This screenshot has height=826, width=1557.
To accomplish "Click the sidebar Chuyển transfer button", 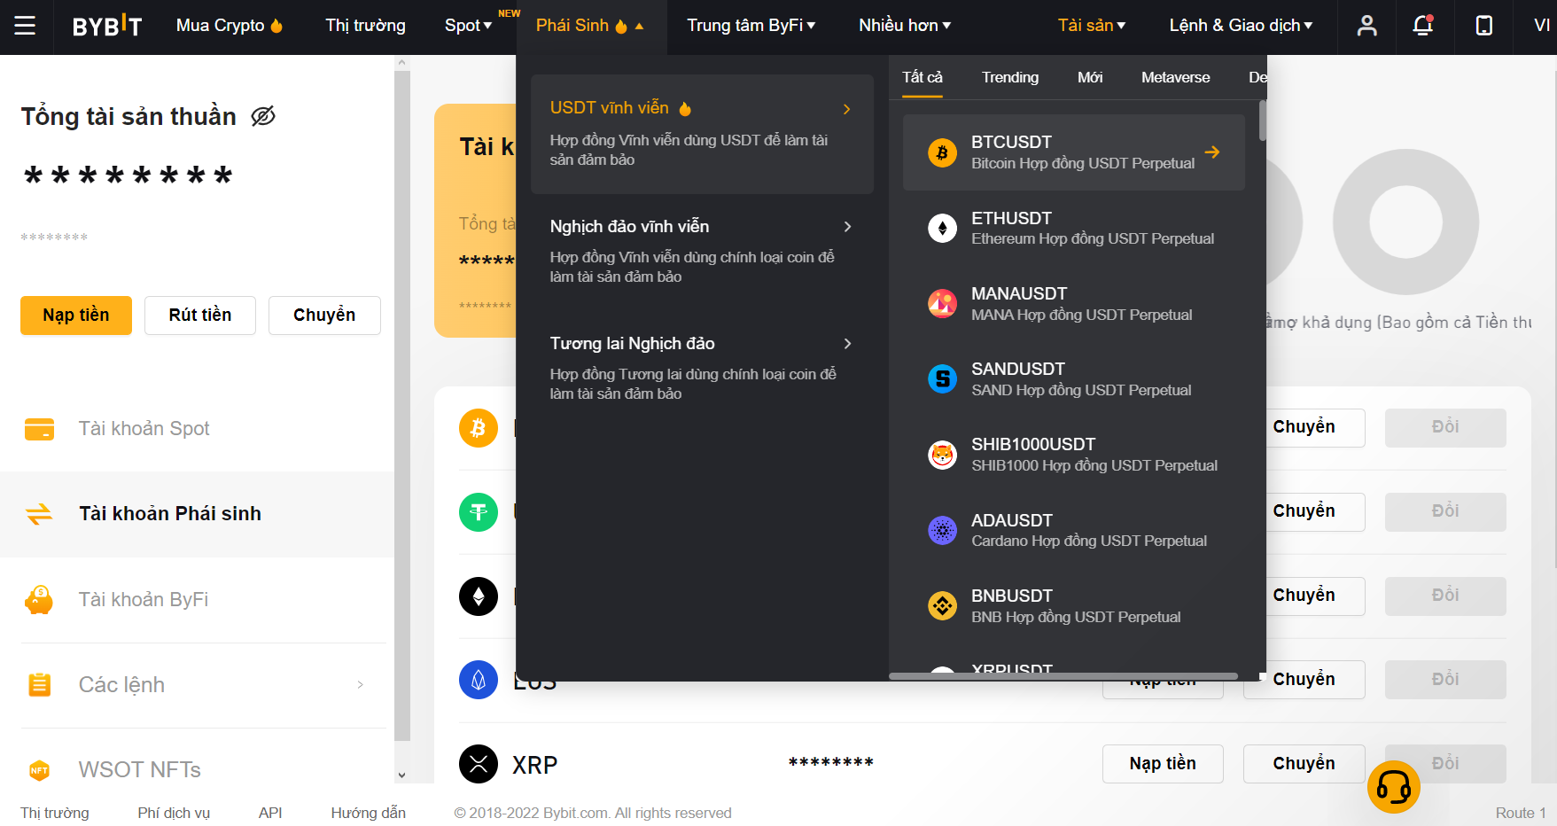I will tap(324, 316).
